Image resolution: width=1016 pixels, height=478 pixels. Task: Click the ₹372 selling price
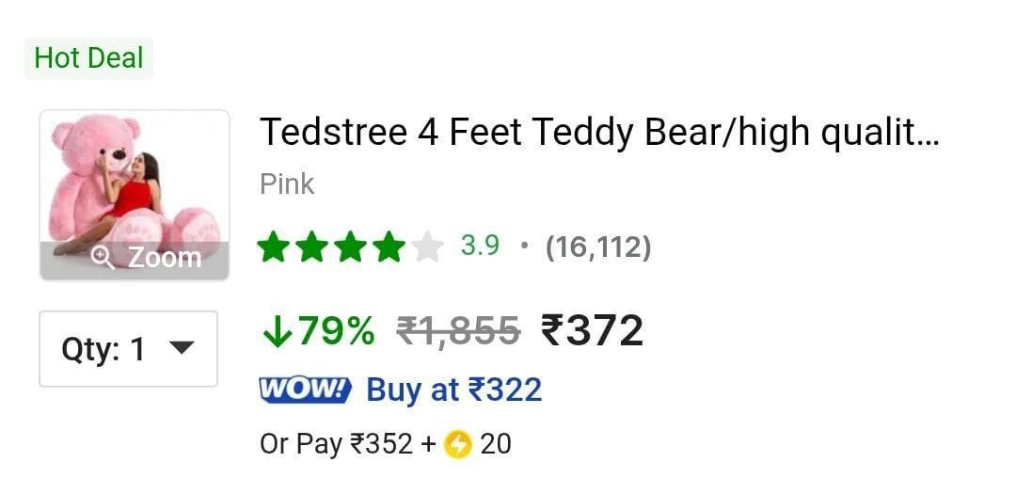click(x=592, y=330)
